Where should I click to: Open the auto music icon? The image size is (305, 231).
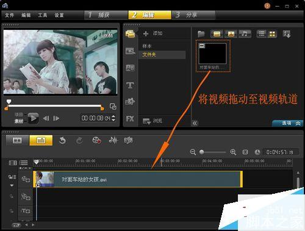point(128,140)
